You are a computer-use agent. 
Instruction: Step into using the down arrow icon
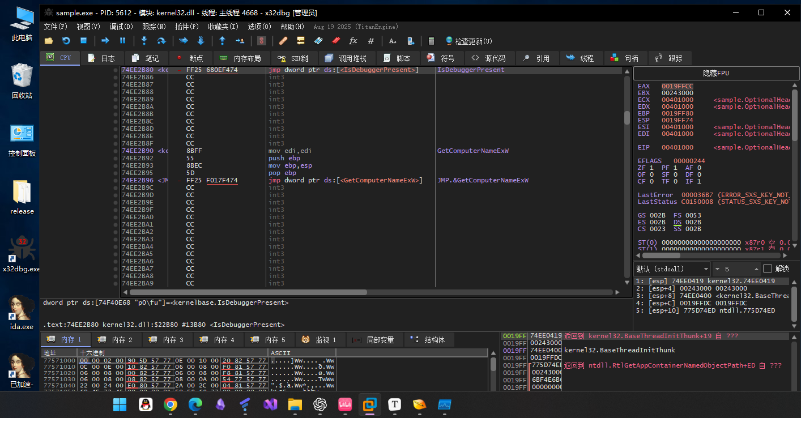(144, 41)
